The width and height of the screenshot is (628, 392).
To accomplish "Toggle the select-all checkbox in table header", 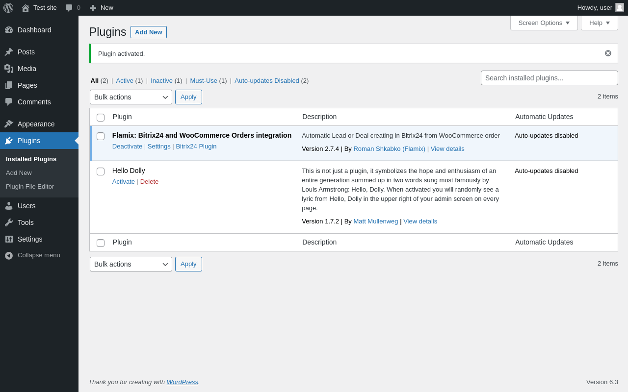I will click(101, 118).
